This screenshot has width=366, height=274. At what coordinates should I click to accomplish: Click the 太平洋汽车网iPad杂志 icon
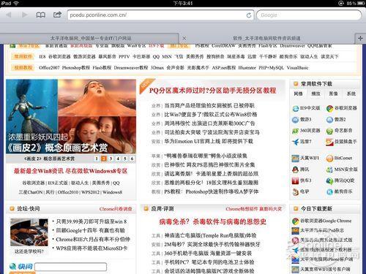[296, 230]
